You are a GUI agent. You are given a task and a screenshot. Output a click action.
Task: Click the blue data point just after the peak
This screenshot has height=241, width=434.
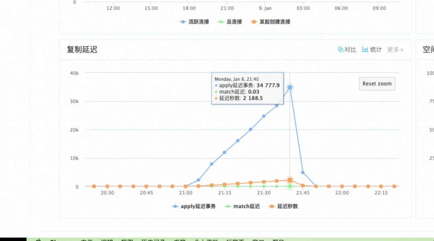[303, 172]
